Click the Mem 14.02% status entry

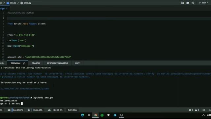tap(18, 110)
